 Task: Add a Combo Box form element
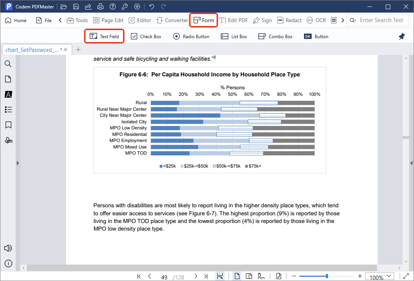point(275,36)
